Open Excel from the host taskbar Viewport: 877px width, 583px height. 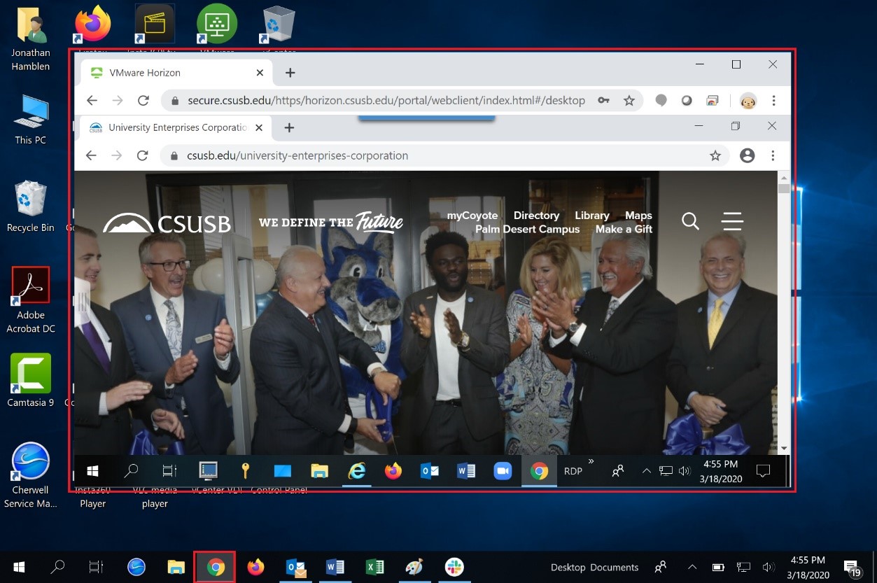(375, 567)
